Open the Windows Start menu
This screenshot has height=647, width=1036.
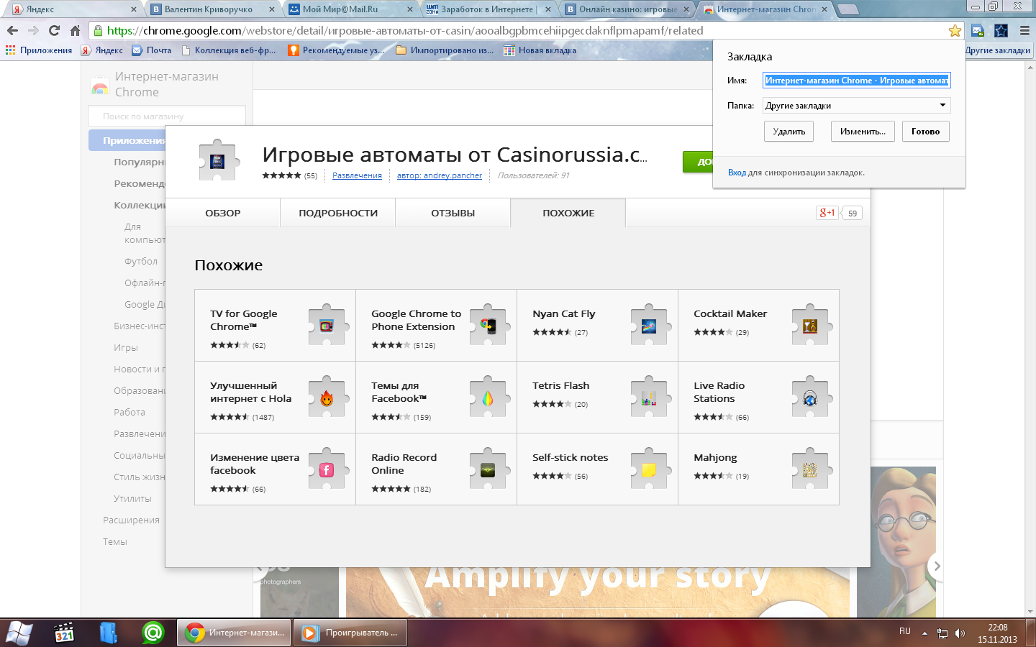19,633
